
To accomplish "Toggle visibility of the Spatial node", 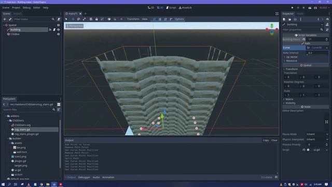I will [x=59, y=25].
